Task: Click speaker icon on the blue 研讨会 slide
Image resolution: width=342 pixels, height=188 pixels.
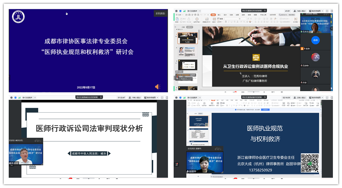Action: (158, 87)
